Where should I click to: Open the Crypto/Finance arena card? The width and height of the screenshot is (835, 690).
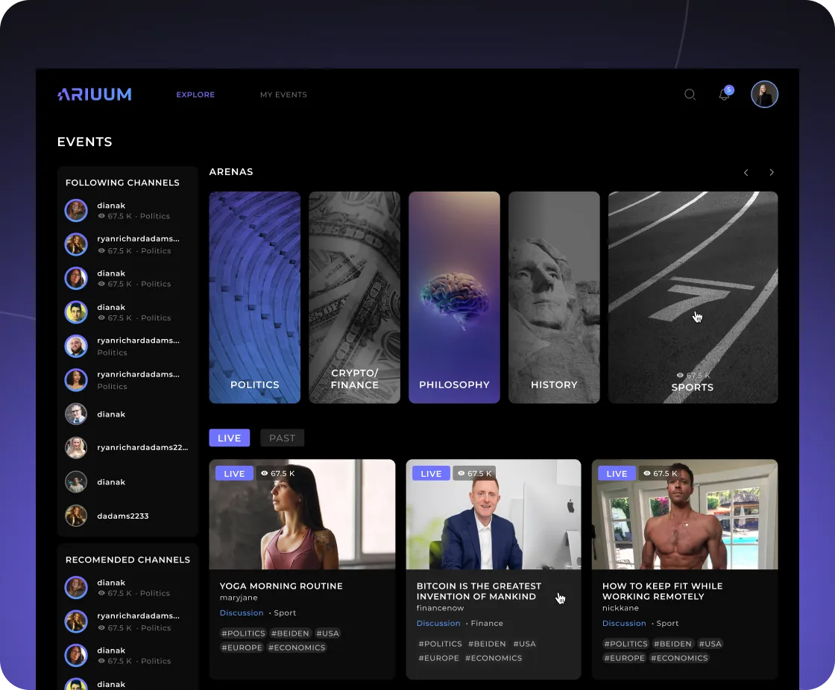(354, 297)
